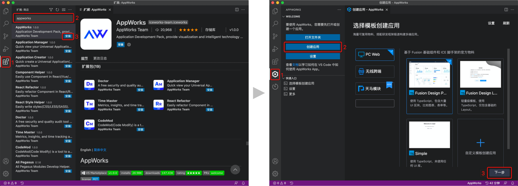Refresh the extensions marketplace list
This screenshot has height=186, width=518.
pos(57,10)
